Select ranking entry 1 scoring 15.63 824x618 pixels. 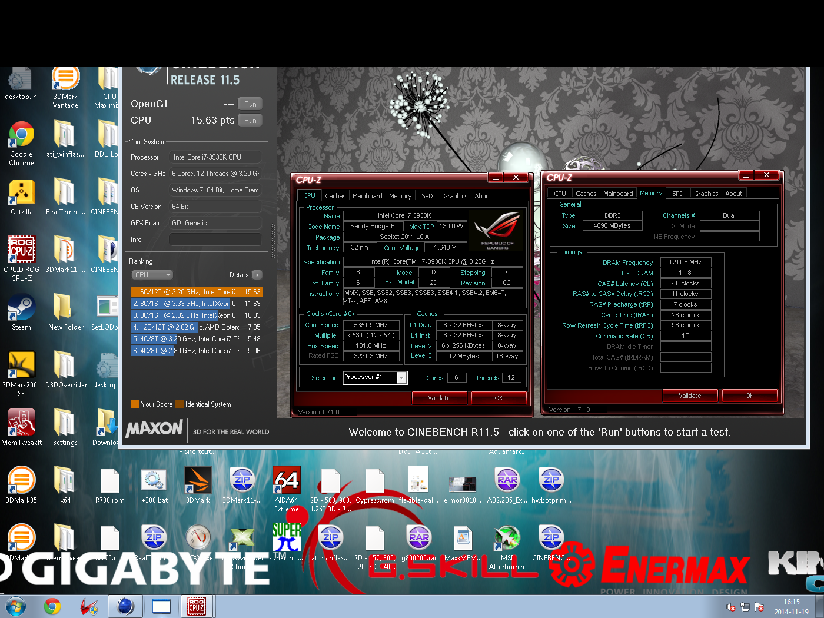[x=197, y=292]
